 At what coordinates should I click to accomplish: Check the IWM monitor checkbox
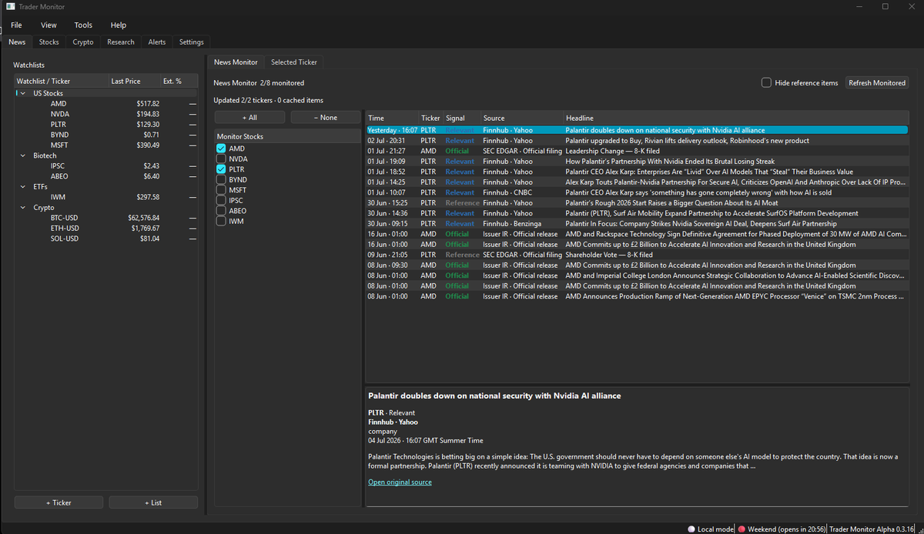pyautogui.click(x=222, y=221)
